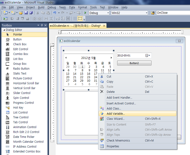Click the Add New Item toolbar icon

13,13
